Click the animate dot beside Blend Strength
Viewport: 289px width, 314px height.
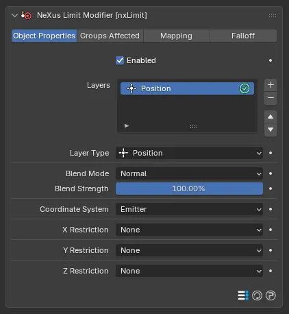click(271, 189)
